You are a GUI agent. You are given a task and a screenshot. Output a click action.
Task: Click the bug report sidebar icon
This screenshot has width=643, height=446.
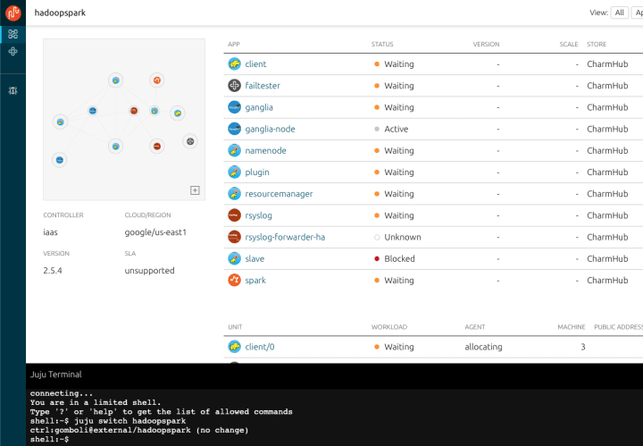(x=13, y=90)
